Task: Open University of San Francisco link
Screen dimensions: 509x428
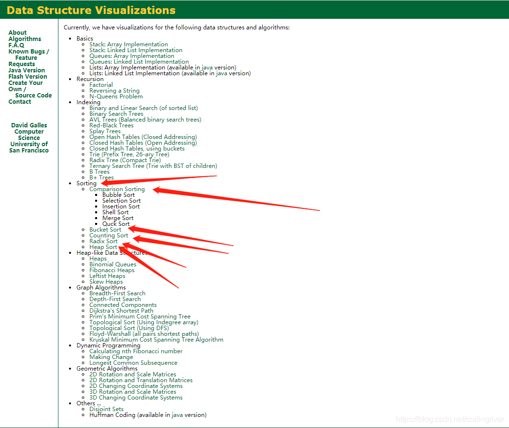Action: tap(29, 147)
